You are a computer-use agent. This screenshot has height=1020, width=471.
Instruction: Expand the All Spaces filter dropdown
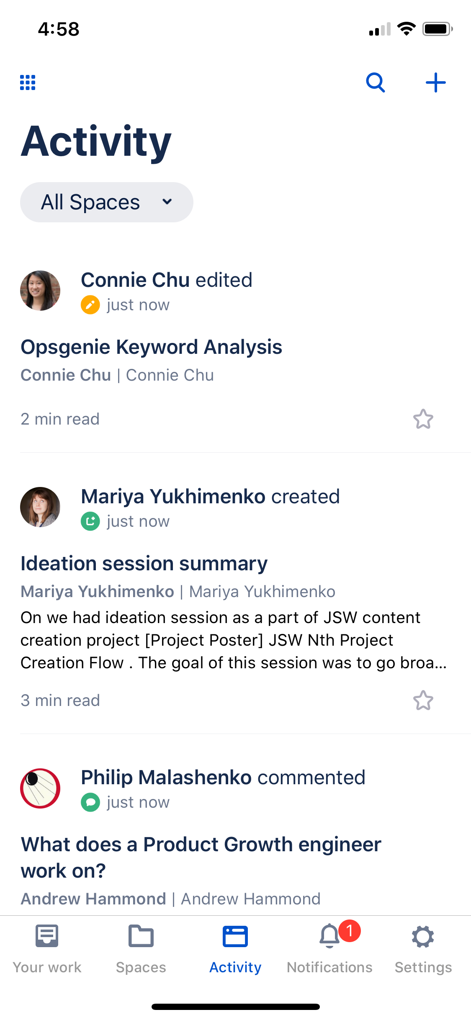point(107,202)
